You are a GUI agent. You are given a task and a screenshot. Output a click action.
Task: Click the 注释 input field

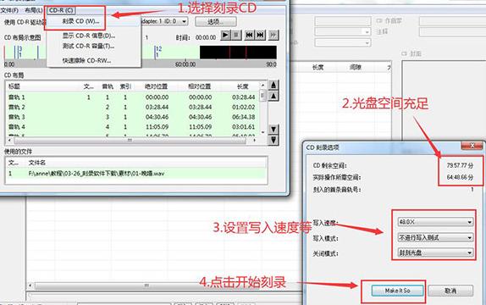[452, 32]
